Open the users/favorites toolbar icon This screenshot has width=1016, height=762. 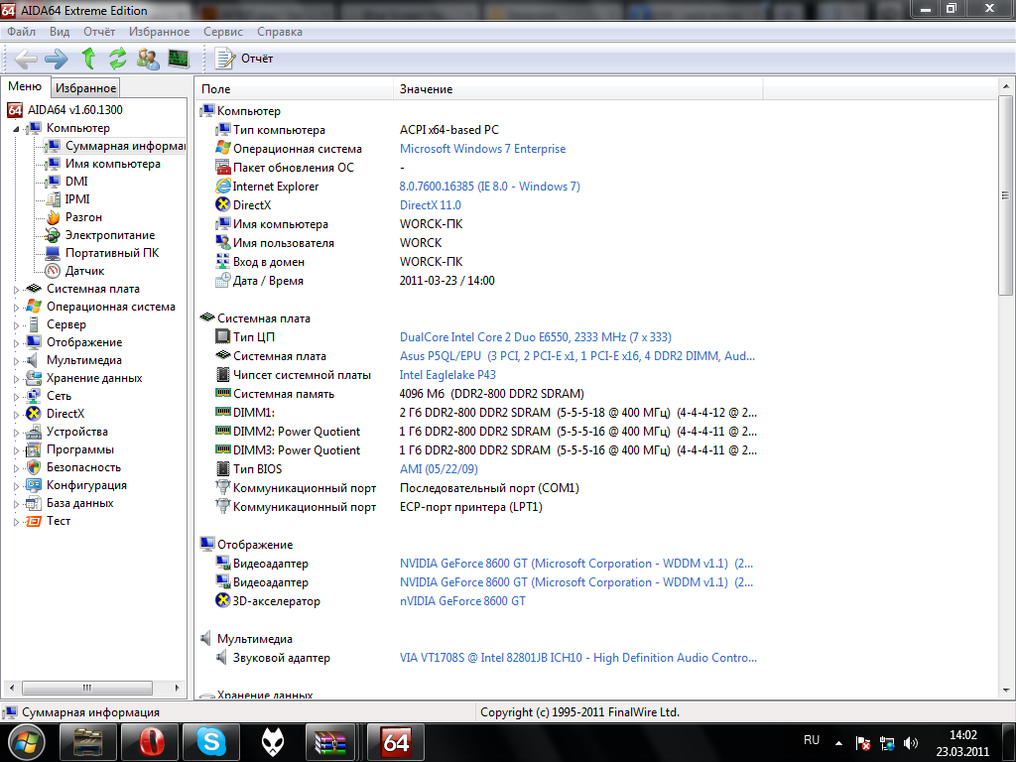point(148,59)
